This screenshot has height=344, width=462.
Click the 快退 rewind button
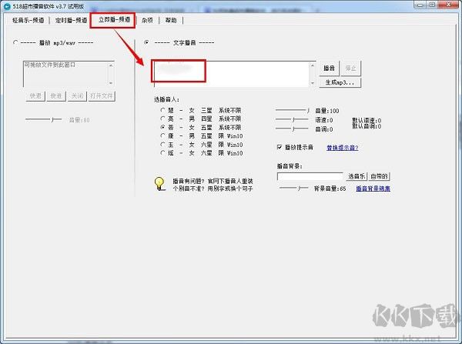tap(35, 96)
